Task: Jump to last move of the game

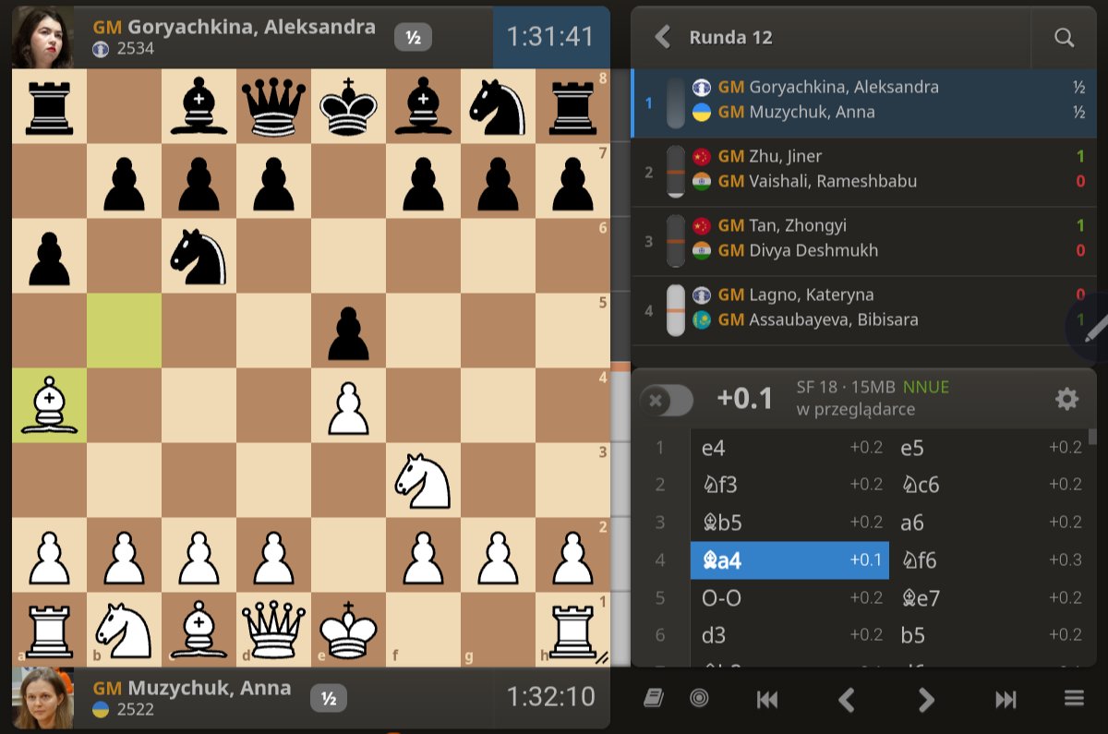Action: click(x=1006, y=700)
